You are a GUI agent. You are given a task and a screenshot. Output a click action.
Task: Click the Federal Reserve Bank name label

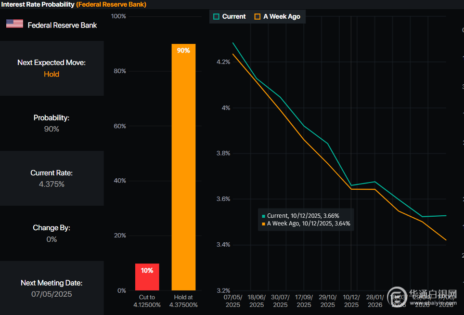tap(62, 25)
